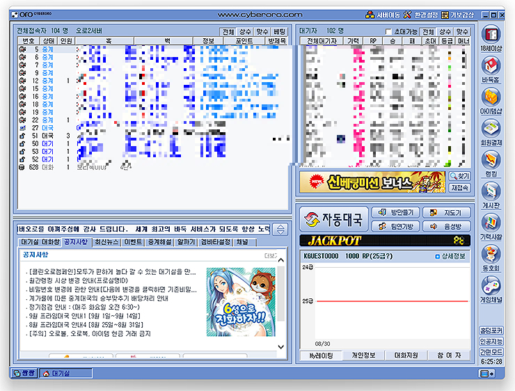Open 기보감상 game record viewer
Screen dimensions: 515x391
[457, 15]
